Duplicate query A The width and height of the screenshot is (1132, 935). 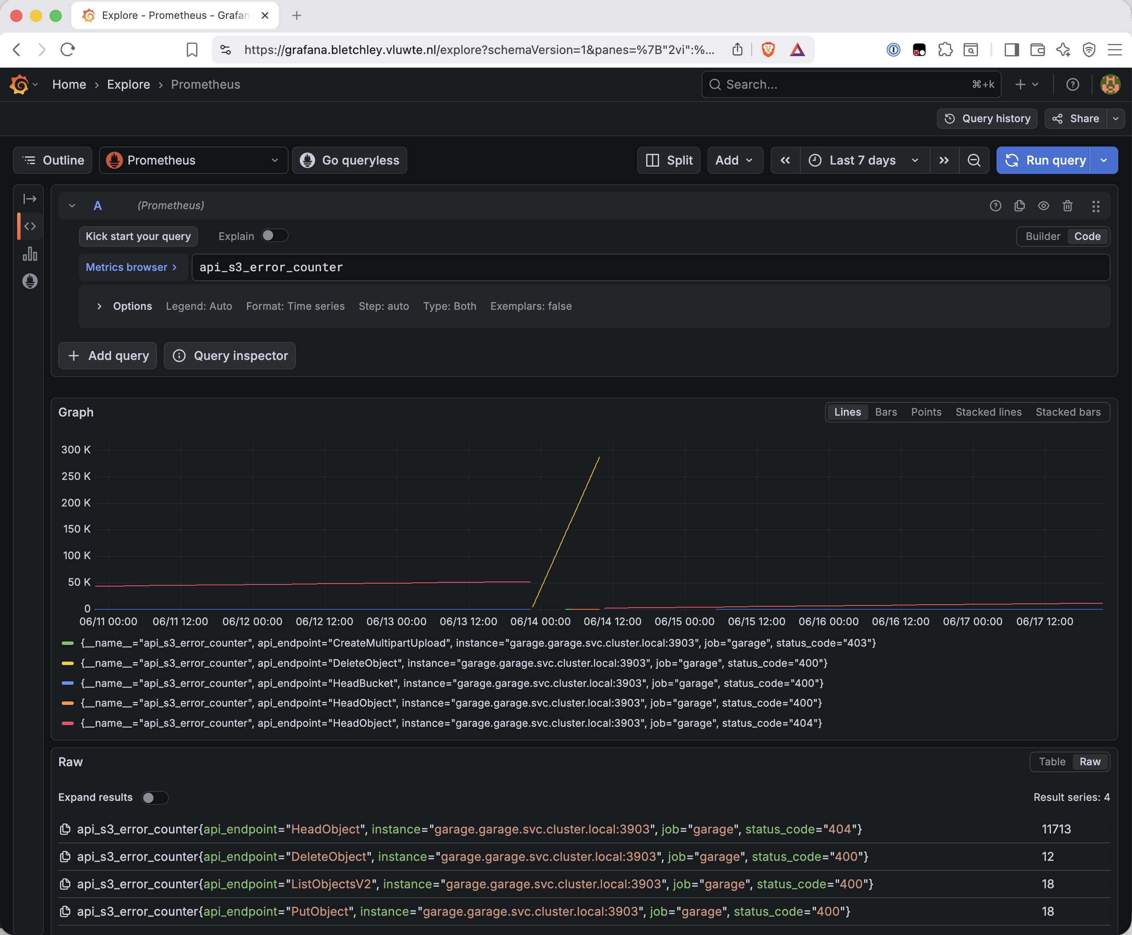(x=1019, y=206)
